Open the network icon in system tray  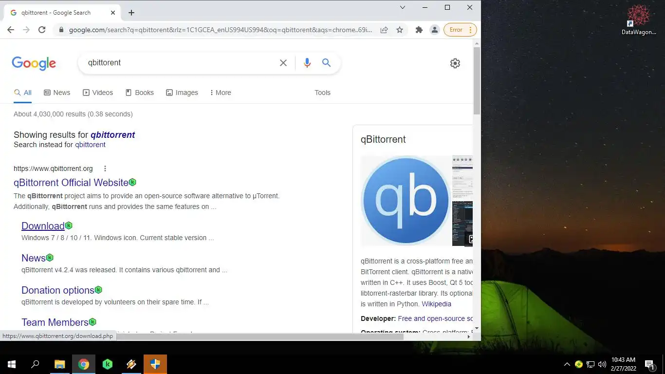click(591, 364)
